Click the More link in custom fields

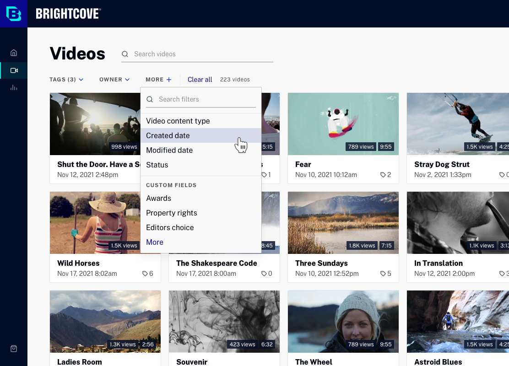pos(155,242)
